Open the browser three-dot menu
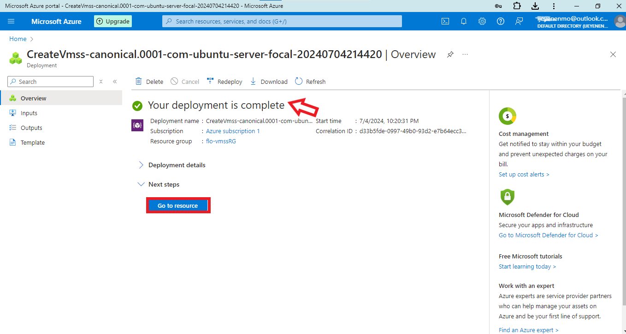 pos(554,6)
